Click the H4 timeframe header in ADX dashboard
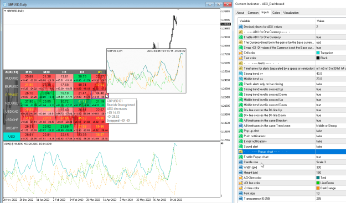The image size is (346, 203). click(x=82, y=72)
